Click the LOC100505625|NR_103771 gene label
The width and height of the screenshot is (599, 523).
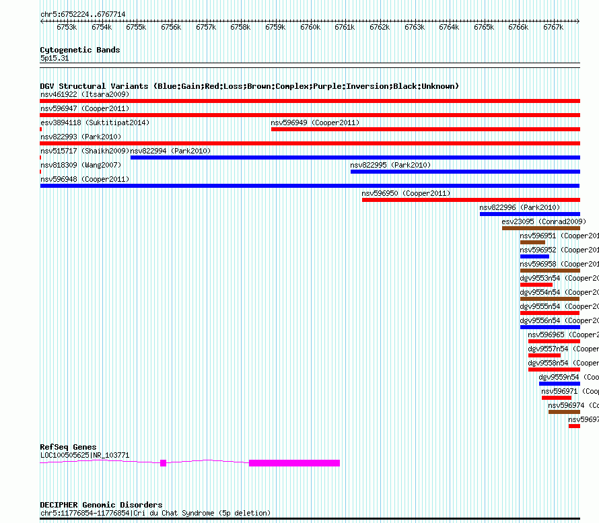(x=85, y=456)
